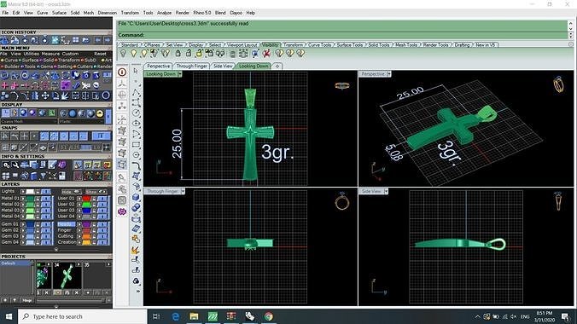
Task: Select the arrow pointer tool in sidebar
Action: pyautogui.click(x=136, y=71)
